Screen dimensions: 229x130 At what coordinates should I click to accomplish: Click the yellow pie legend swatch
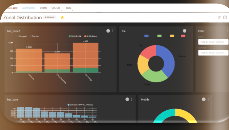[172, 36]
